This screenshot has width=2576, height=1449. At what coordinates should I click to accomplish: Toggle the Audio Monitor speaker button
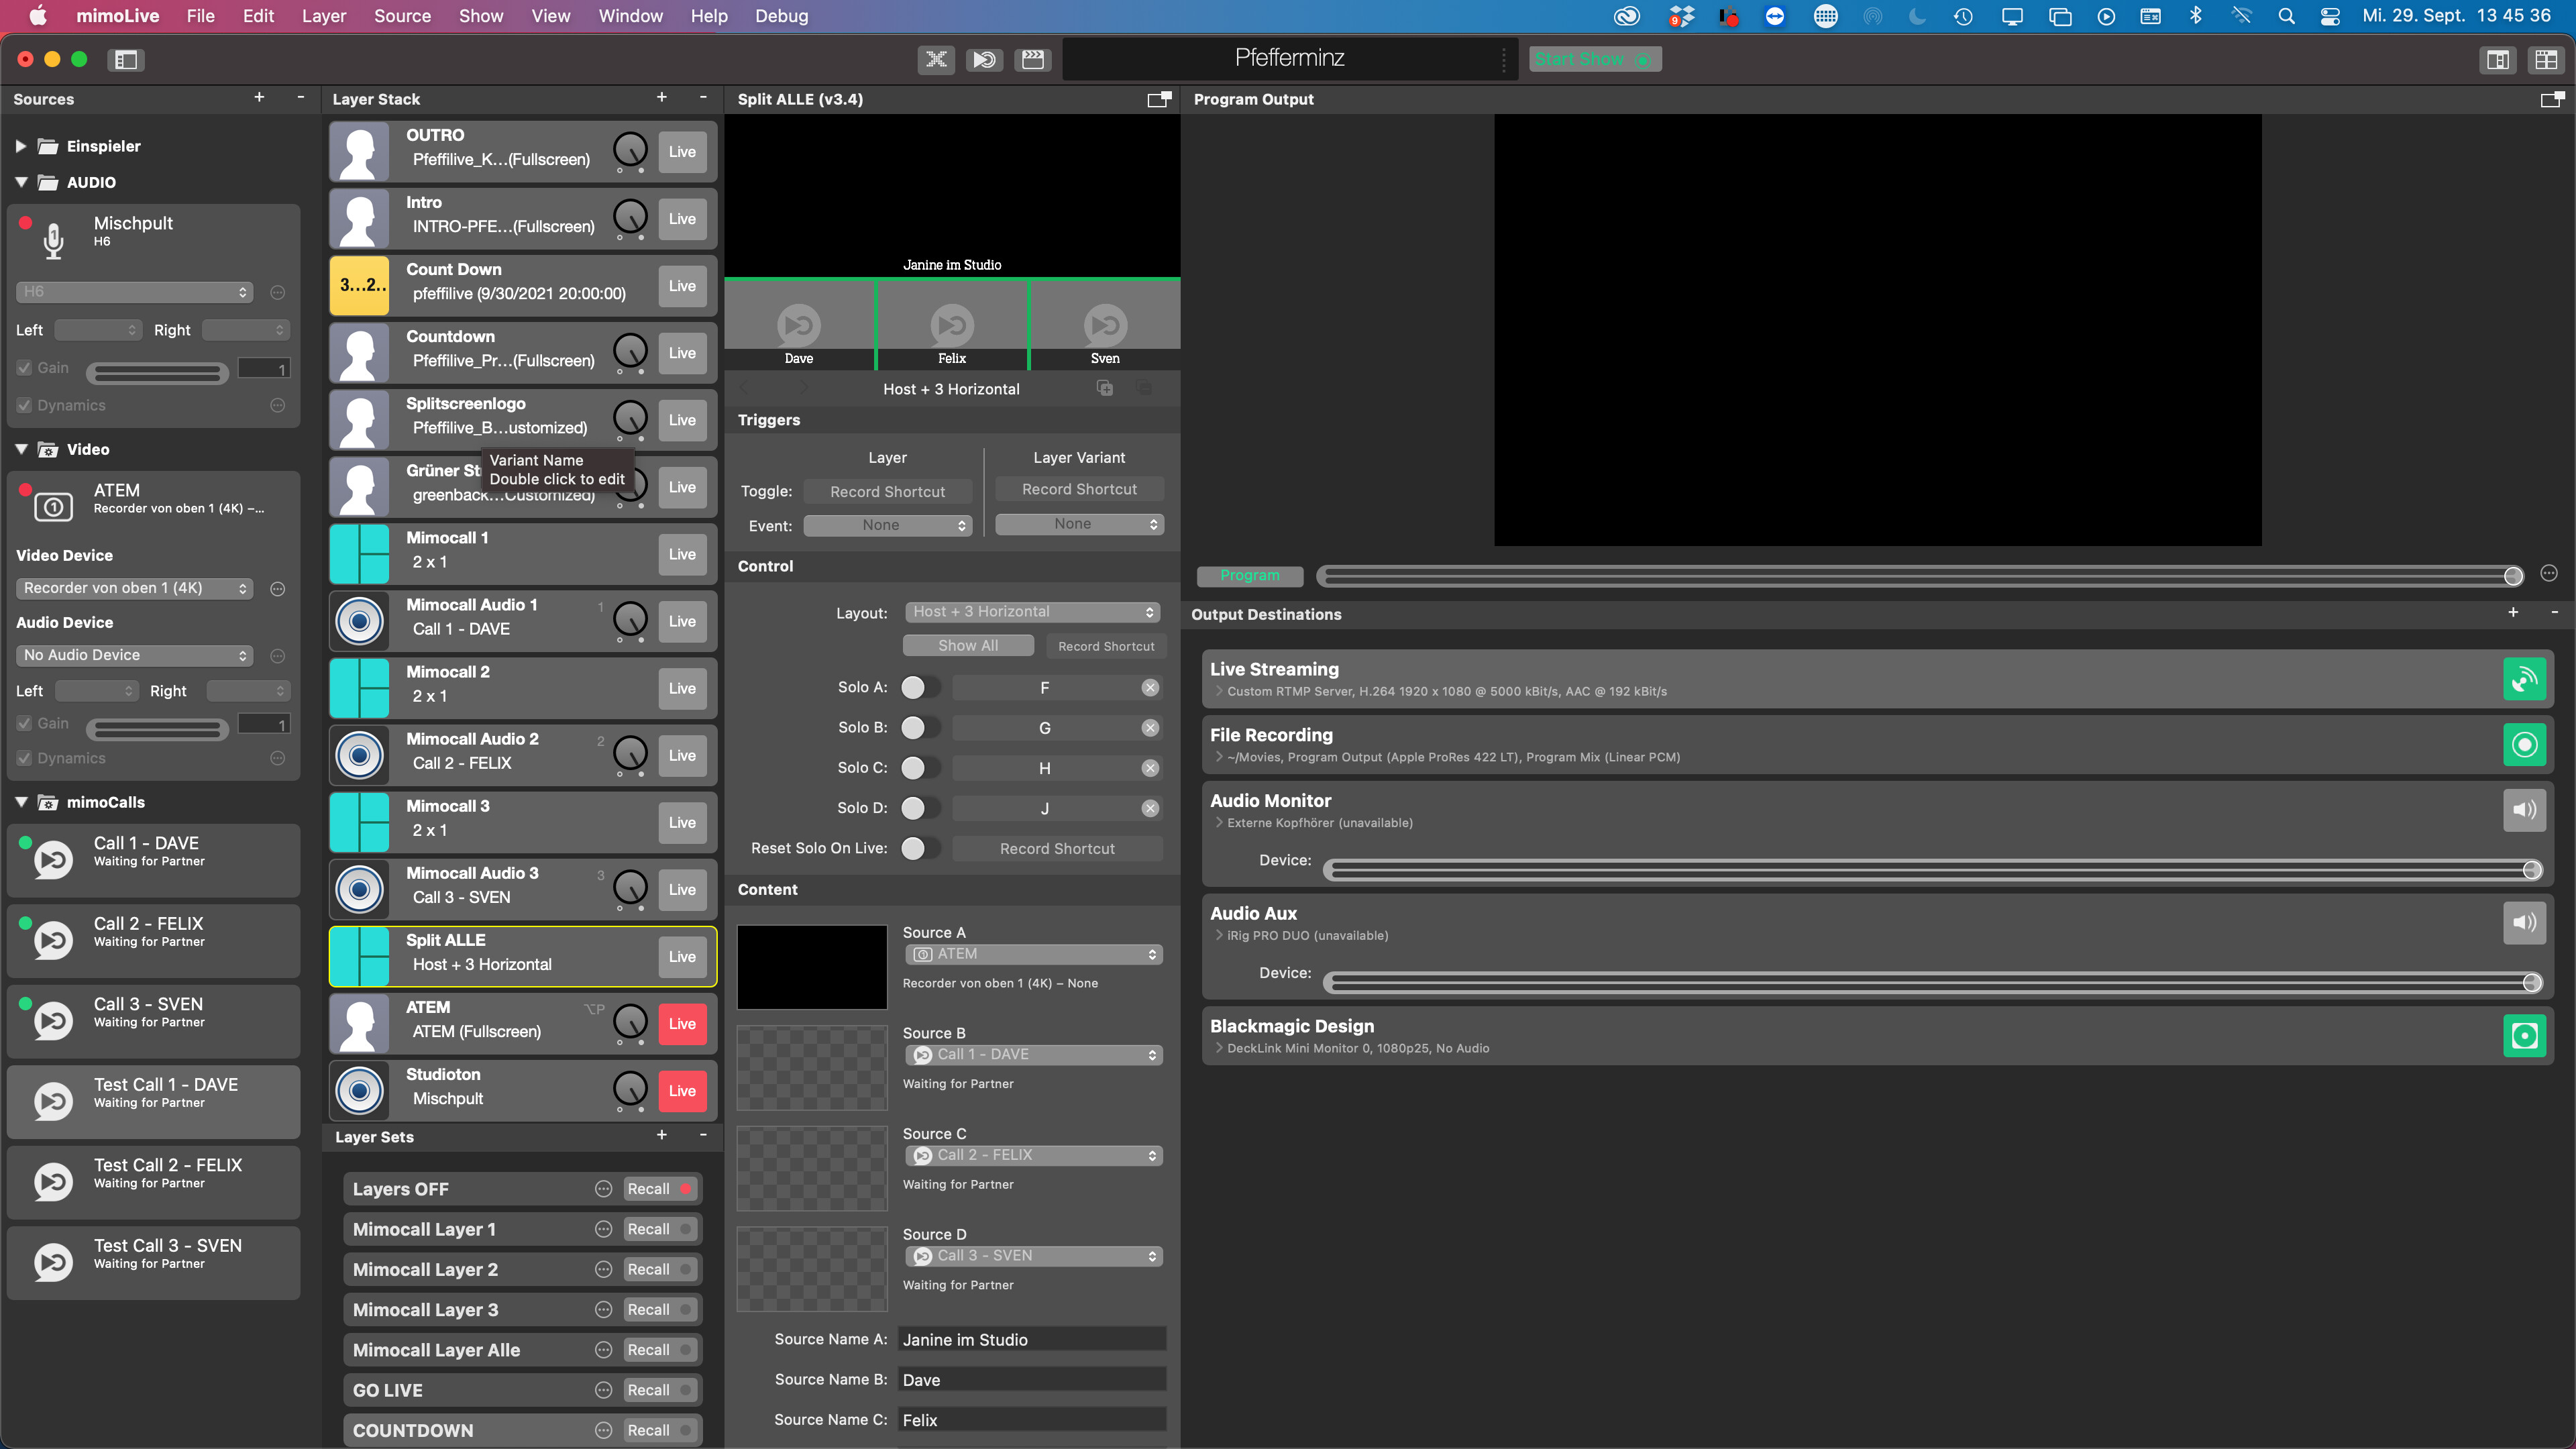pos(2524,810)
